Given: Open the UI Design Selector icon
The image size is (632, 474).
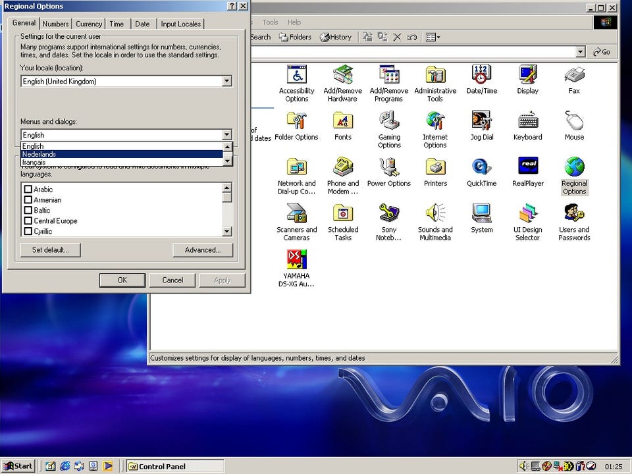Looking at the screenshot, I should 528,222.
